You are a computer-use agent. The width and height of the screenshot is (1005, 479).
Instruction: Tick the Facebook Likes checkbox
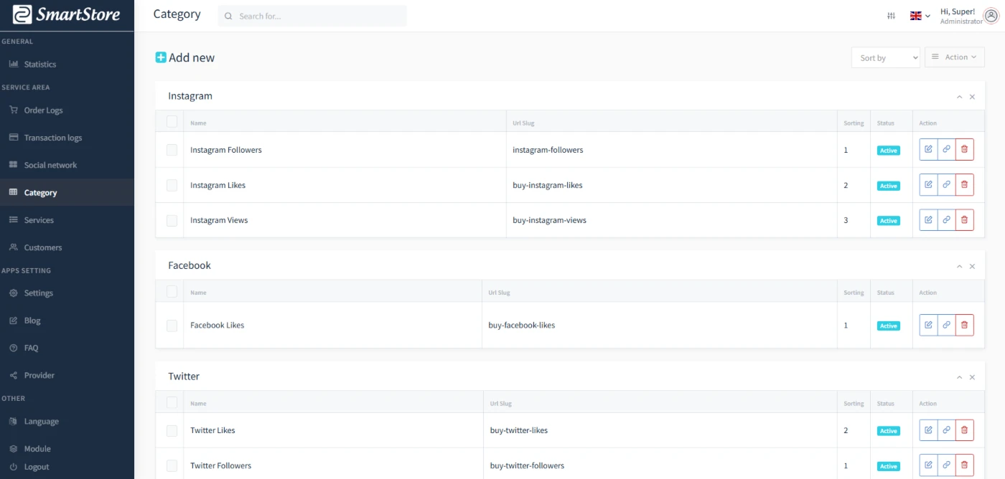point(172,325)
